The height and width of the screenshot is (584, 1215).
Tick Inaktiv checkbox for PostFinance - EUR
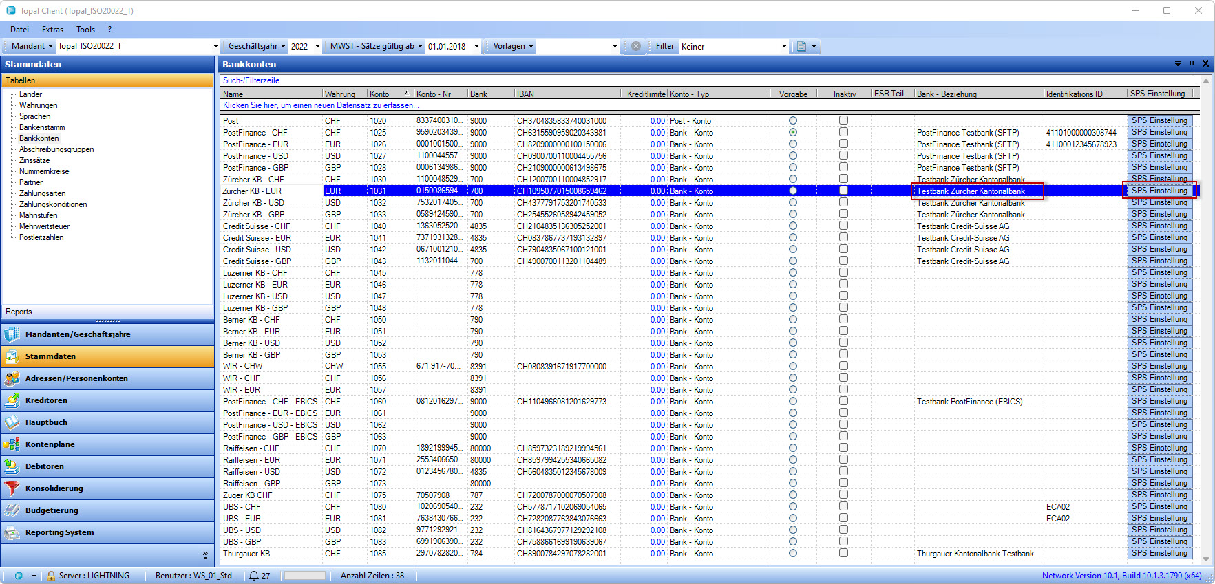click(843, 144)
